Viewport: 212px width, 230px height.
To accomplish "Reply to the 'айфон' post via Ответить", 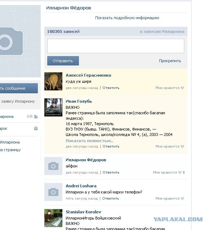I will [x=111, y=172].
